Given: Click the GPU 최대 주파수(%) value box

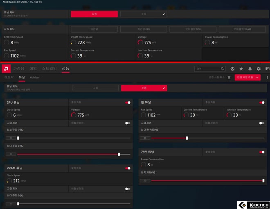Looking at the screenshot, I should pos(11,154).
